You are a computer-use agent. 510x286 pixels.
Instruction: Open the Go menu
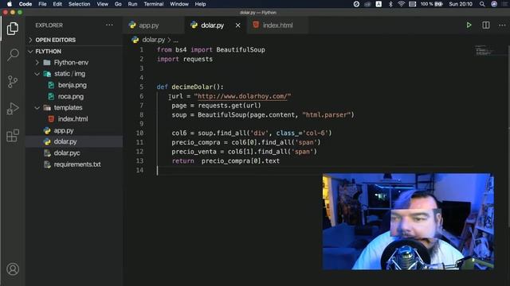118,4
